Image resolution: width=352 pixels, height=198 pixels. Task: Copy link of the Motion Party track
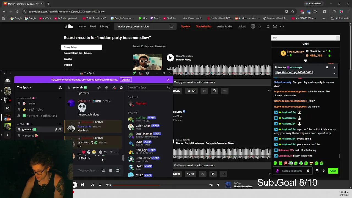[x=215, y=91]
